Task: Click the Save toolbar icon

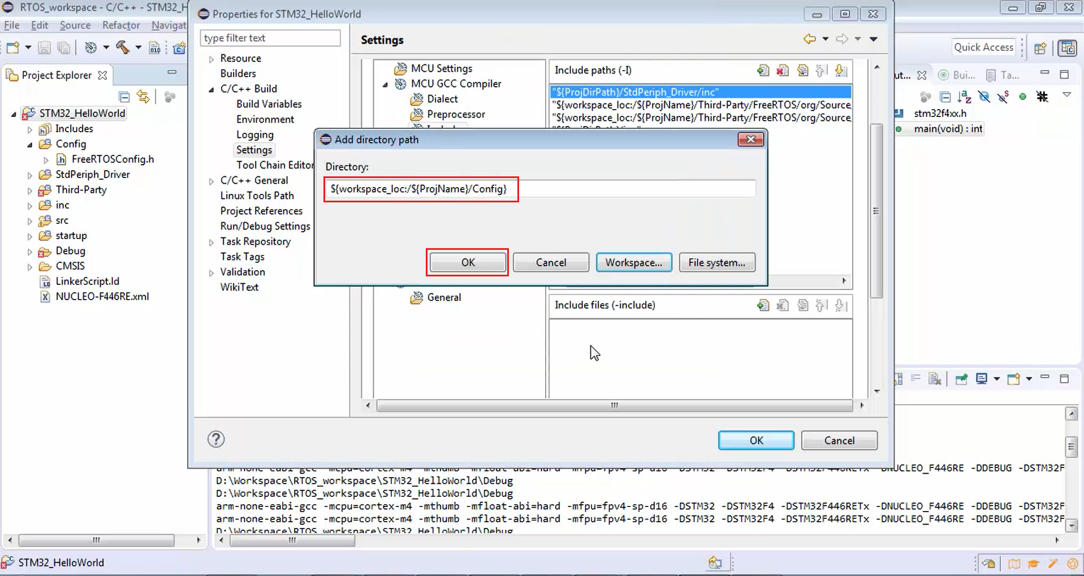Action: [x=44, y=47]
